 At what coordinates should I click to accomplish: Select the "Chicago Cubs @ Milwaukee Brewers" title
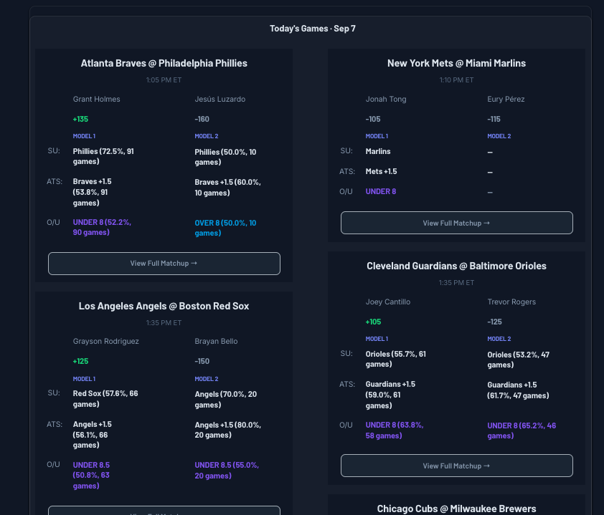(456, 509)
